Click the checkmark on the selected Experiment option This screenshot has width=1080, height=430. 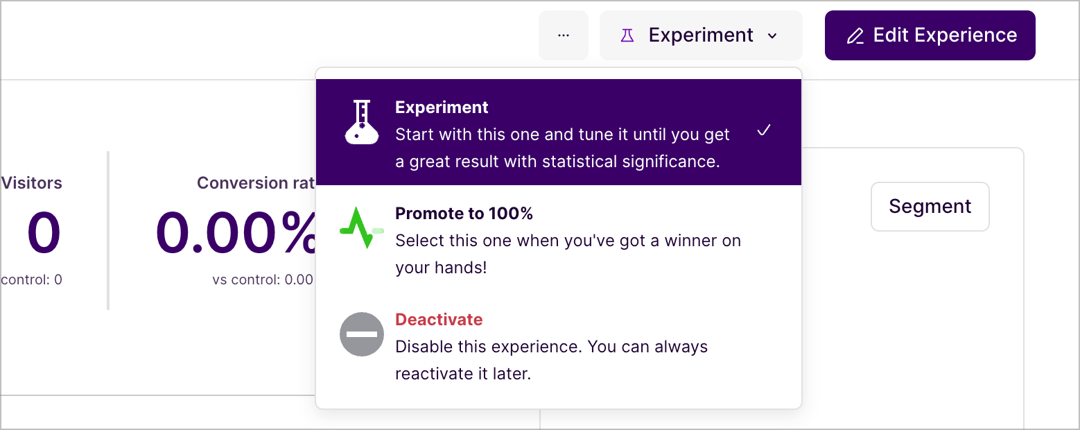point(764,130)
